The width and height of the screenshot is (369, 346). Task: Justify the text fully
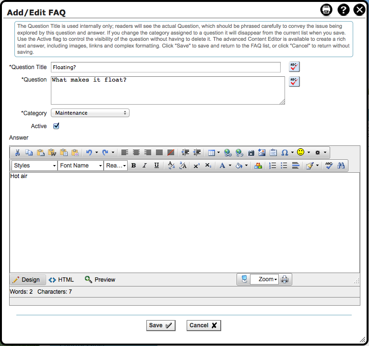[159, 153]
